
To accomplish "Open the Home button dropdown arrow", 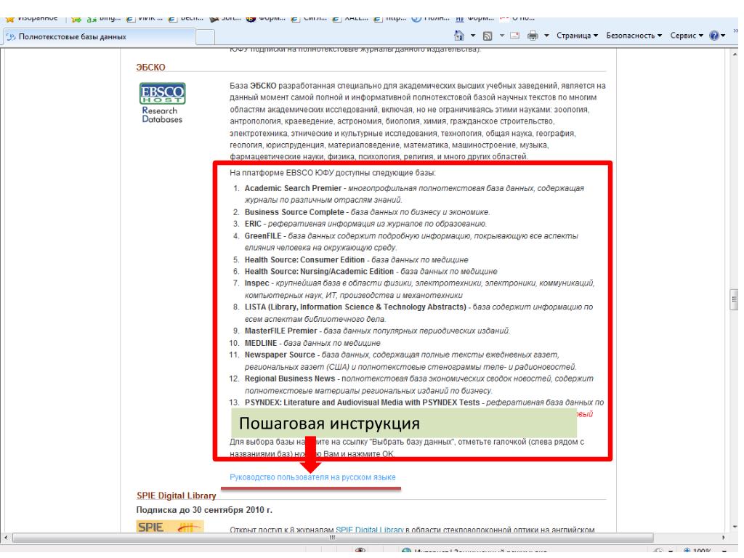I will click(472, 36).
